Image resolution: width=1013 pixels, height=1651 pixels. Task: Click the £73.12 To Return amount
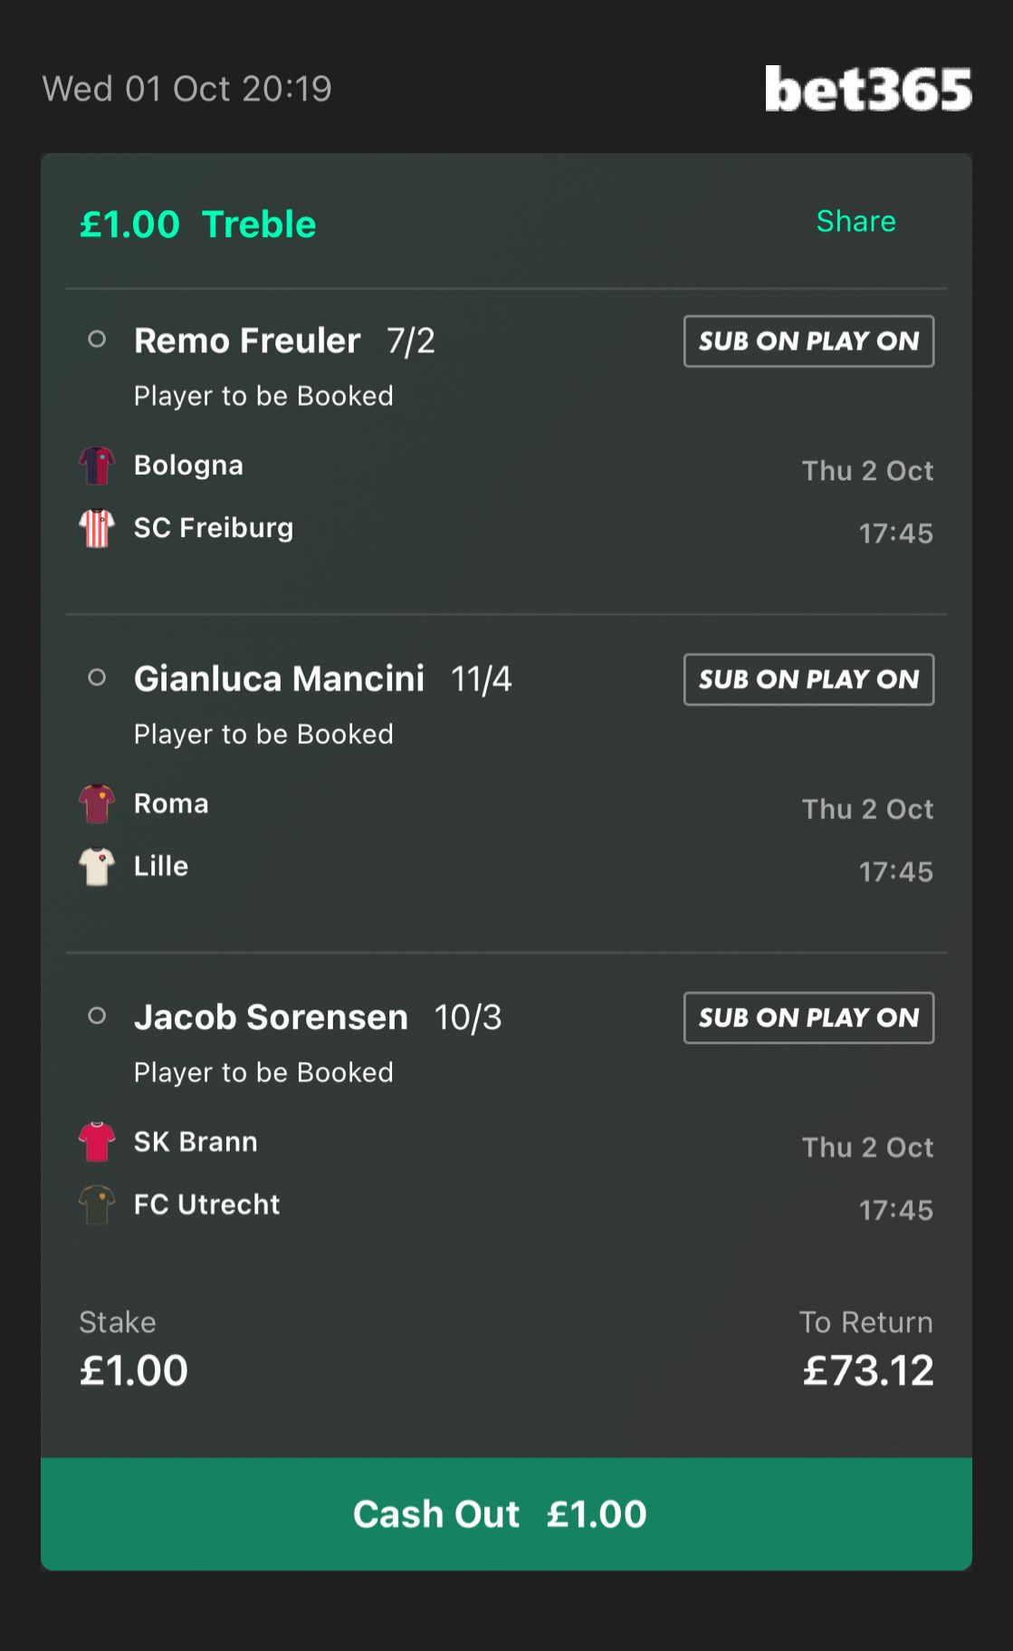pyautogui.click(x=867, y=1371)
